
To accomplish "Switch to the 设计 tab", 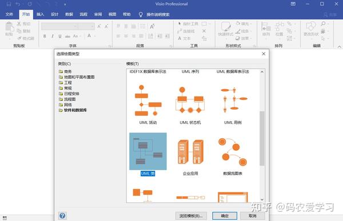I will pyautogui.click(x=55, y=14).
